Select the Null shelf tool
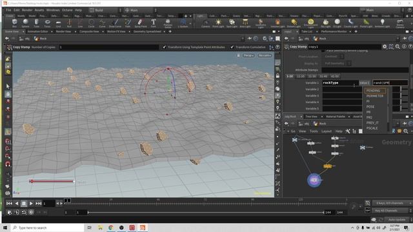 pos(69,23)
